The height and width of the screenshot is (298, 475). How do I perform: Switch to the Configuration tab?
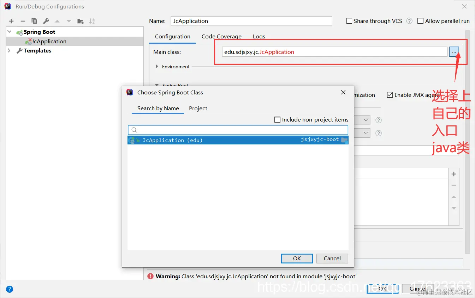point(173,37)
